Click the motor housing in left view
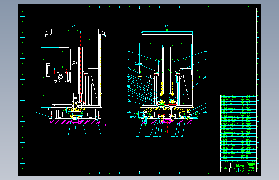This screenshot has width=279, height=180. pos(62,58)
